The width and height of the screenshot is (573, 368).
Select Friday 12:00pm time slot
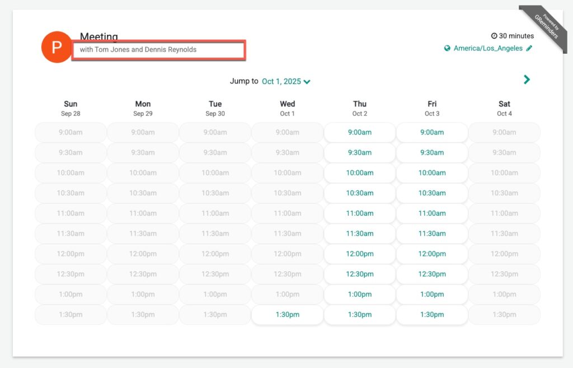click(x=432, y=254)
